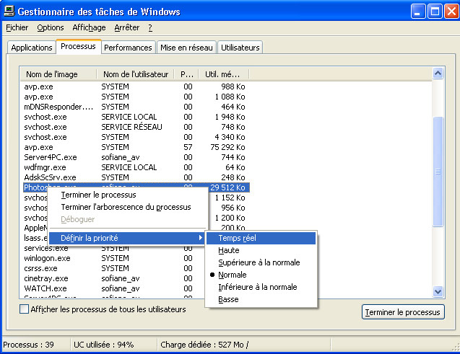Viewport: 460px width, 354px height.
Task: Expand the Définir la priorité submenu
Action: [x=127, y=238]
